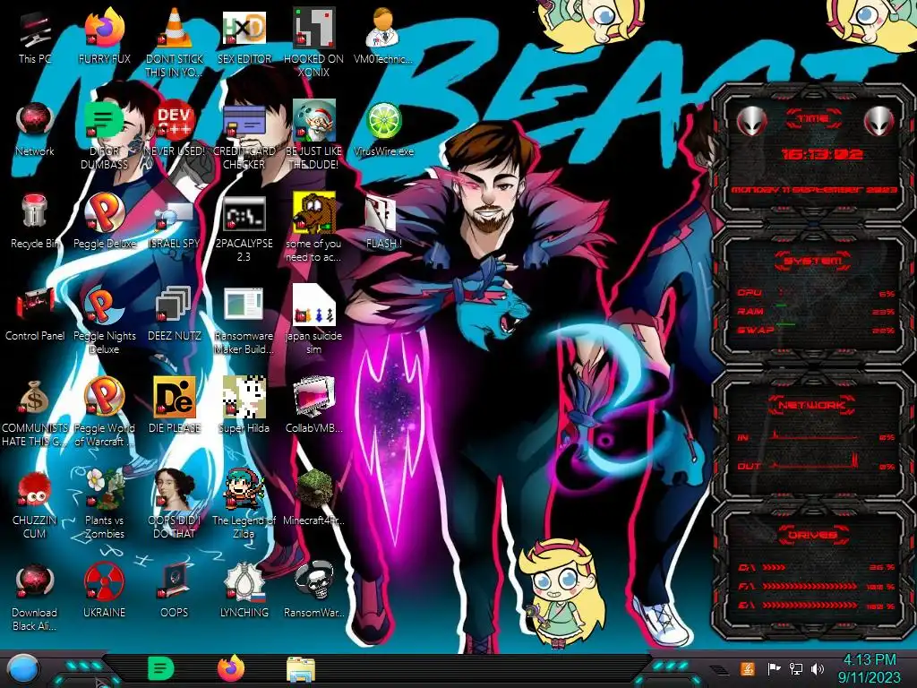Click the F:\ drive usage bar
Viewport: 917px width, 688px height.
tap(817, 586)
